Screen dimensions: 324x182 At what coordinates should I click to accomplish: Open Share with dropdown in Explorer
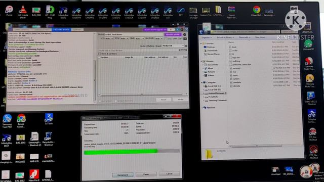tap(245, 37)
